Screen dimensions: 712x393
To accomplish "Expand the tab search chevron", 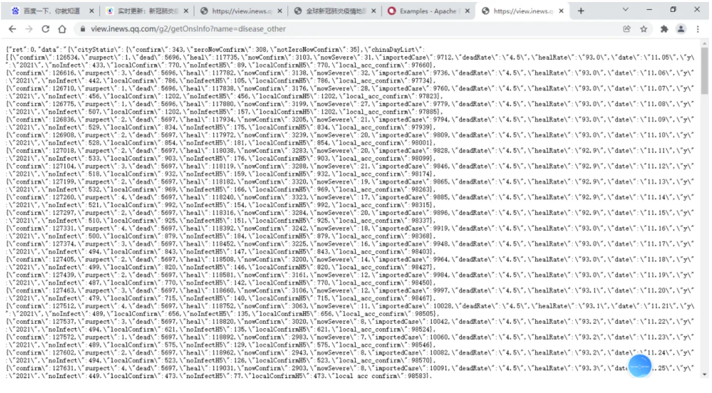I will [626, 10].
